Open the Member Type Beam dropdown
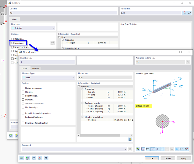This screenshot has width=194, height=164. pos(48,77)
